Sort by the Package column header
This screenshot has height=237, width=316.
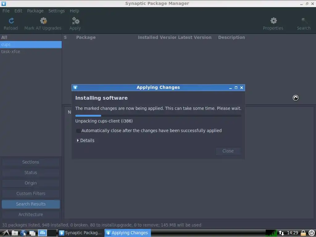pyautogui.click(x=86, y=37)
